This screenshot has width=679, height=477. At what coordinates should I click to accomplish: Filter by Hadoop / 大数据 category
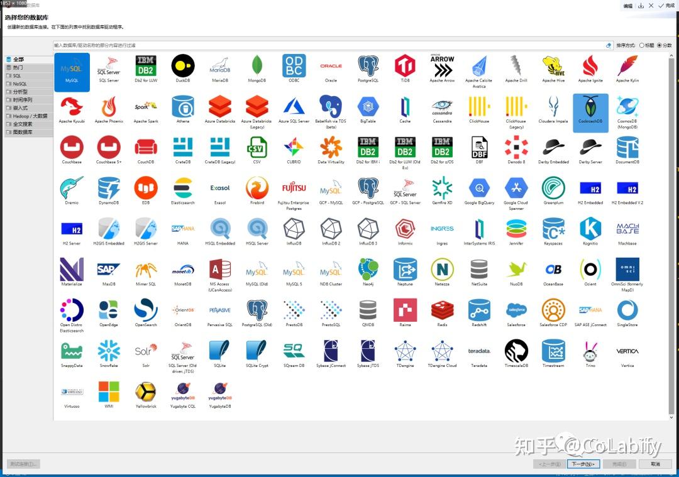tap(28, 116)
